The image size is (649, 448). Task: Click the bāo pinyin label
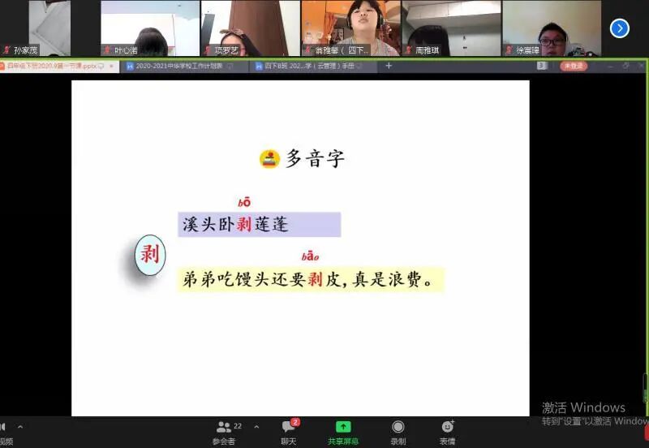[310, 256]
